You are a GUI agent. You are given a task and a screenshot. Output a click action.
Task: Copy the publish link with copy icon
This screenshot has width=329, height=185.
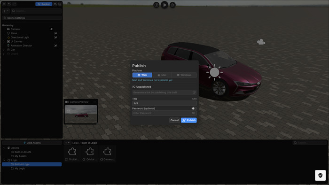click(194, 92)
